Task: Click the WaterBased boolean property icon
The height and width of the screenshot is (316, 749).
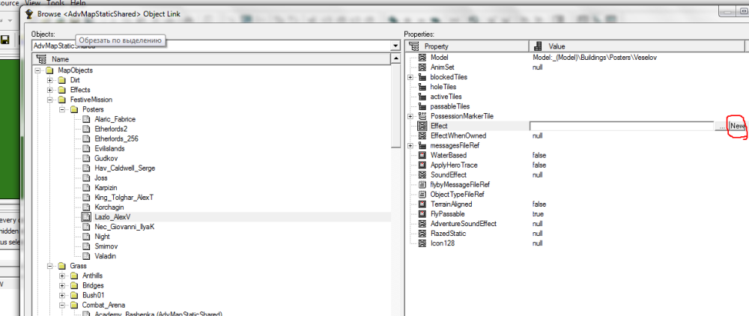Action: tap(422, 155)
